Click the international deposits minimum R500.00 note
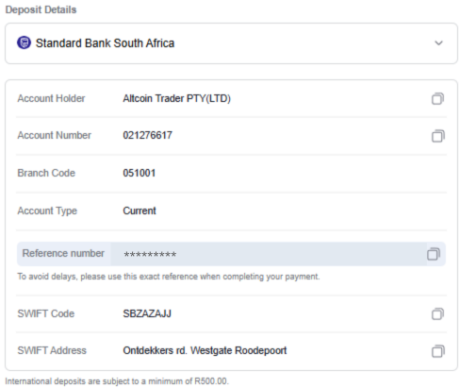This screenshot has height=388, width=460. (117, 381)
